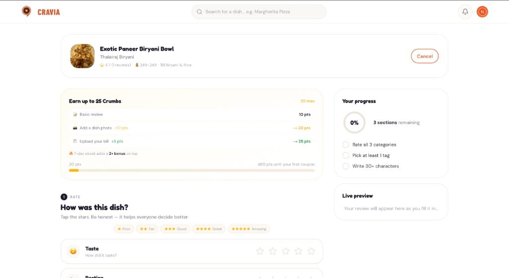Image resolution: width=509 pixels, height=278 pixels.
Task: Cancel the review
Action: (424, 56)
